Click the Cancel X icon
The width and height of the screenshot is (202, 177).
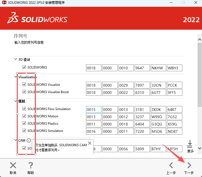pos(13,165)
